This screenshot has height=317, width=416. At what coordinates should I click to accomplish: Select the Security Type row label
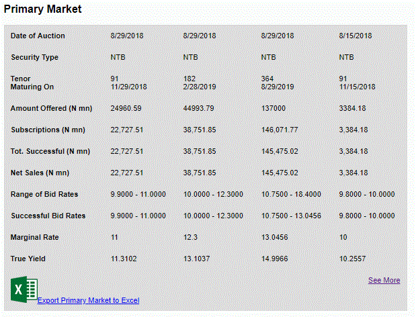click(34, 57)
